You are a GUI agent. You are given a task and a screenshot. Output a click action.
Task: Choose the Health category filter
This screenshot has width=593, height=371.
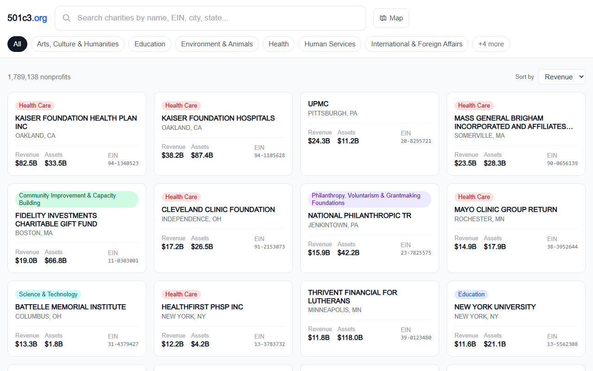point(278,44)
